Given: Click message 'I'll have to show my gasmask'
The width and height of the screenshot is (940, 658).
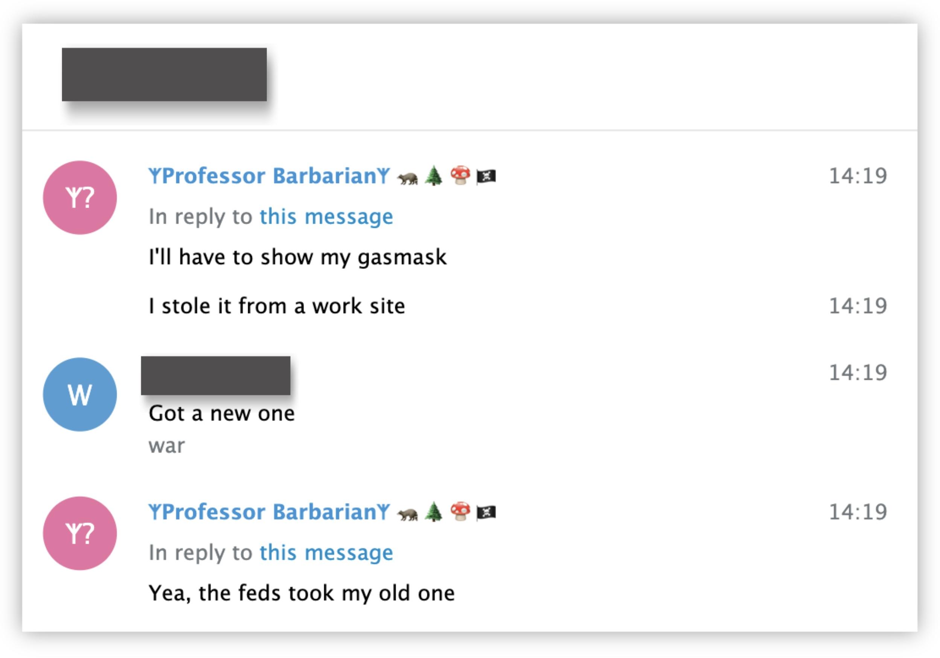Looking at the screenshot, I should (298, 257).
